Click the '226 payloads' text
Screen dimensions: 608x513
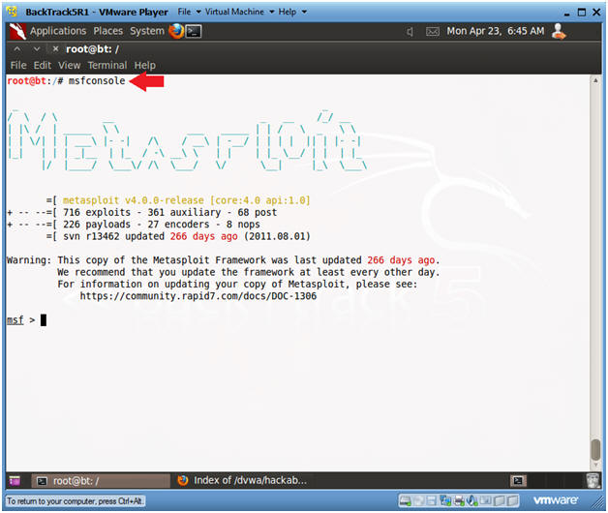click(97, 225)
